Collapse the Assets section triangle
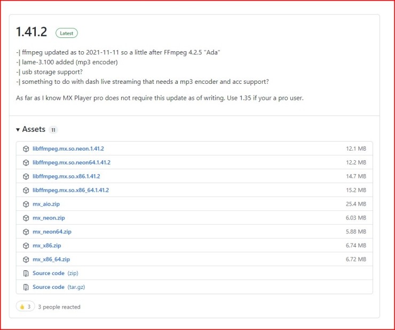Screen dimensions: 395x330 (18, 130)
